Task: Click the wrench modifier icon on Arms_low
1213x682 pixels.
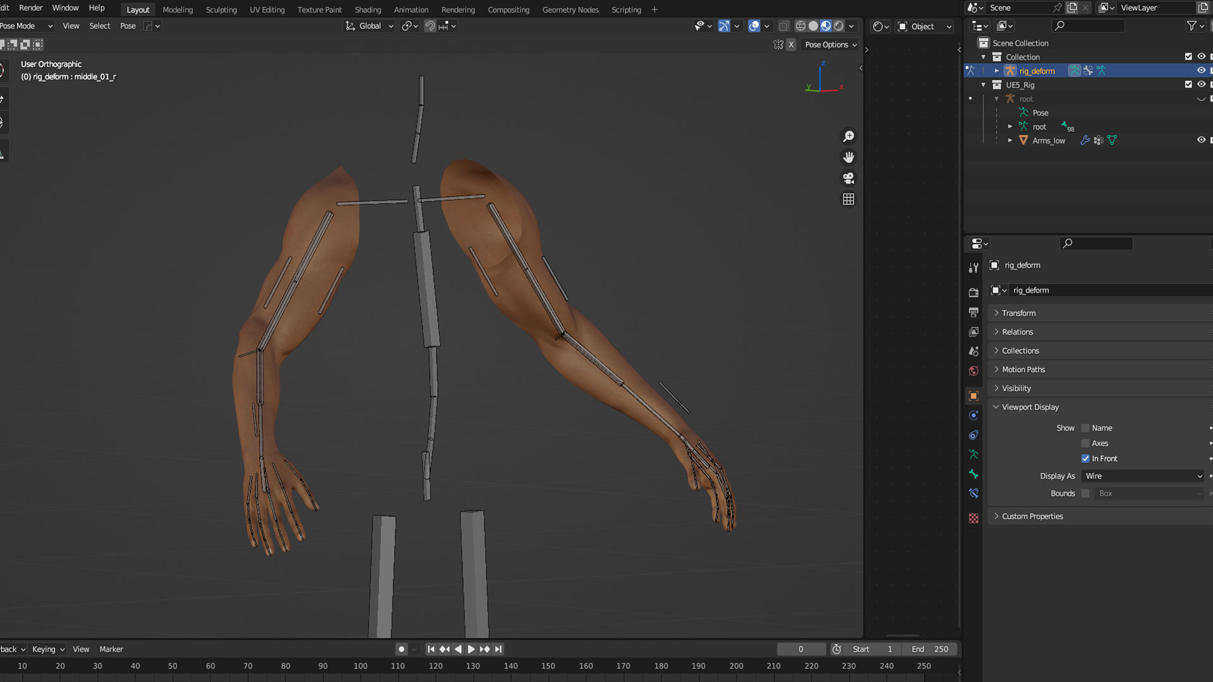Action: pyautogui.click(x=1085, y=140)
